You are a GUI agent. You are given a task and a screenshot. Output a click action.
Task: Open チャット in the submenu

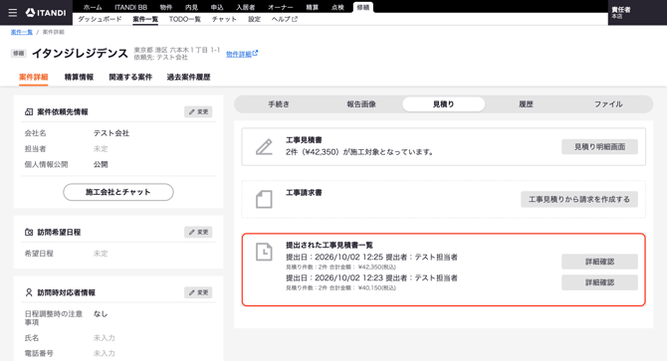(x=224, y=19)
